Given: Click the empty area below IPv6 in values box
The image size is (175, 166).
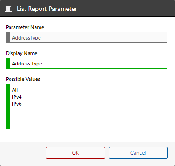Looking at the screenshot, I should 88,117.
